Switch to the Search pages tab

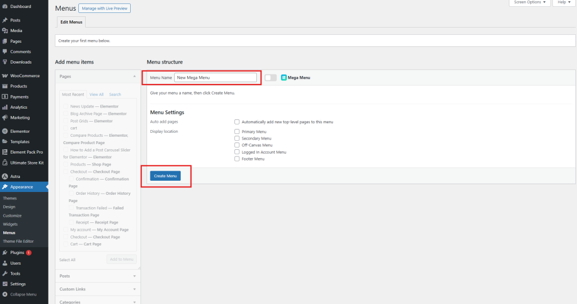pyautogui.click(x=115, y=95)
